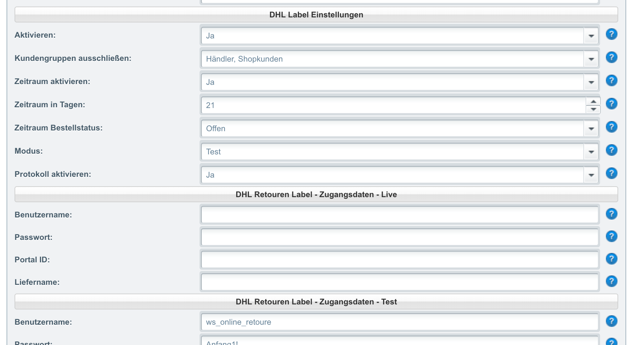Focus the Live Portal ID input field
This screenshot has width=632, height=345.
point(399,260)
